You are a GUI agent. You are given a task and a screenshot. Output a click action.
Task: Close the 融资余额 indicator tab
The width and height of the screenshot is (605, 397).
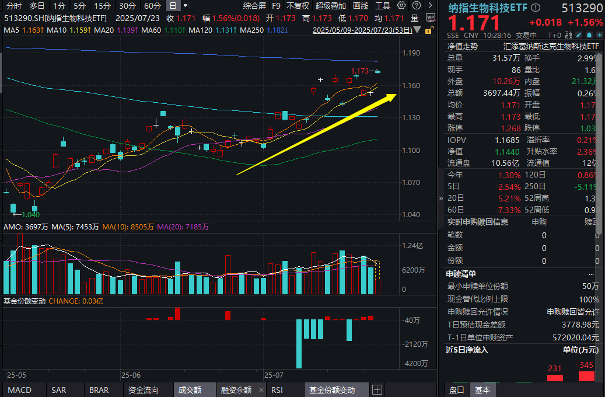pos(260,390)
